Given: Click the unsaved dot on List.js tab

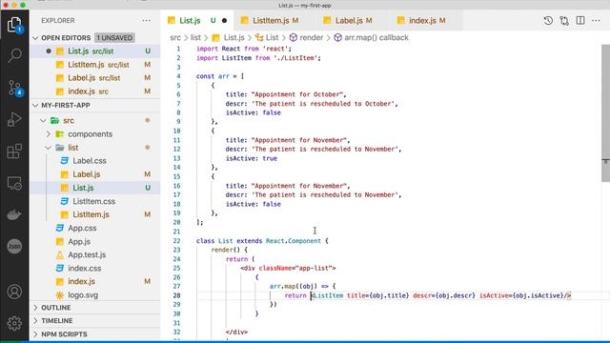Looking at the screenshot, I should click(225, 21).
